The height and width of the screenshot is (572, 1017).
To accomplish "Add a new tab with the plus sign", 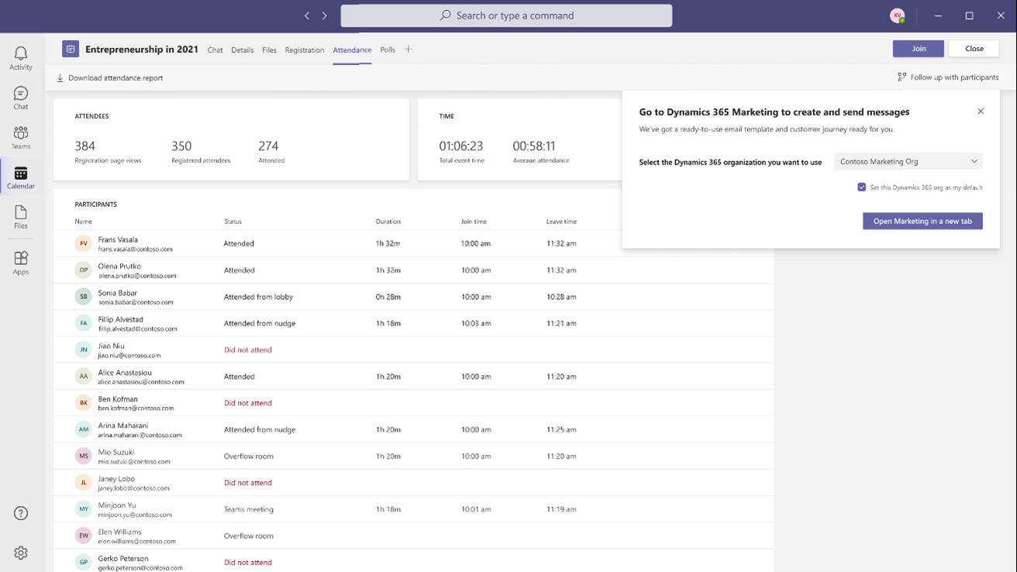I will [408, 49].
